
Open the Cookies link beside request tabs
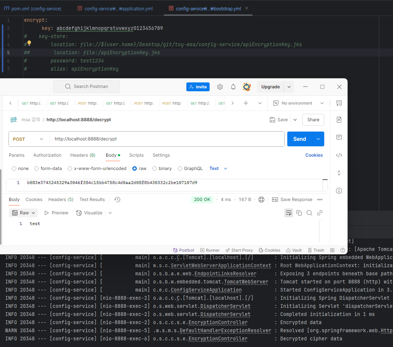pos(314,155)
